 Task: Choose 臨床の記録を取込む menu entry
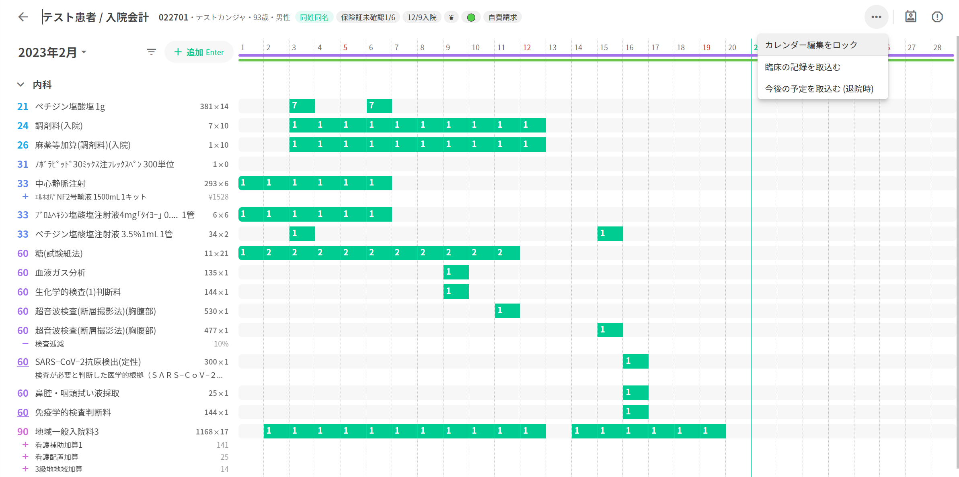[802, 67]
